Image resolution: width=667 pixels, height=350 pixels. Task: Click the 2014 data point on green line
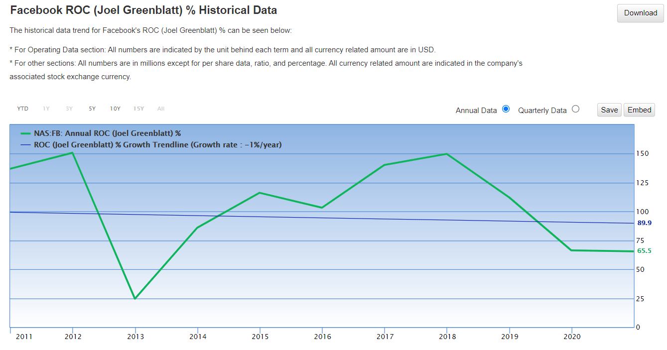[198, 228]
